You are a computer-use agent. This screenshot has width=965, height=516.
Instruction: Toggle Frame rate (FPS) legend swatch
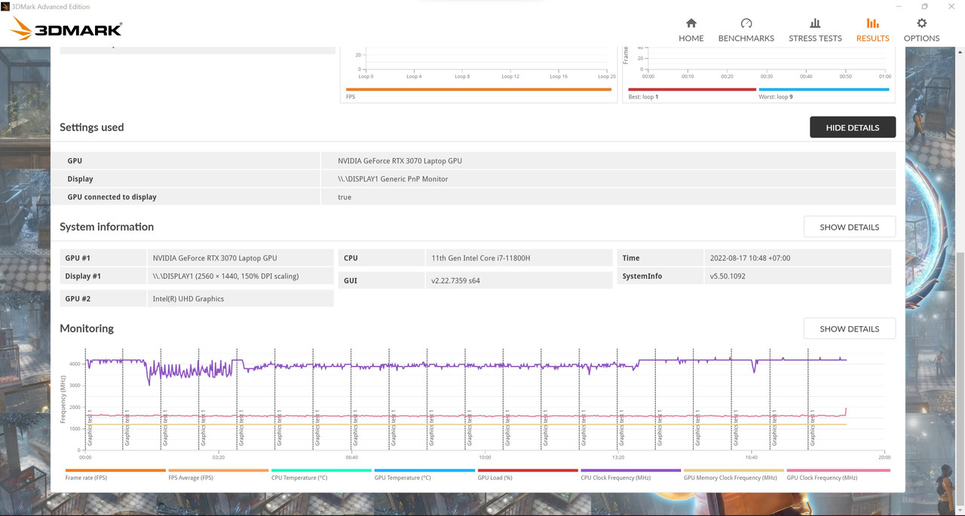click(115, 470)
